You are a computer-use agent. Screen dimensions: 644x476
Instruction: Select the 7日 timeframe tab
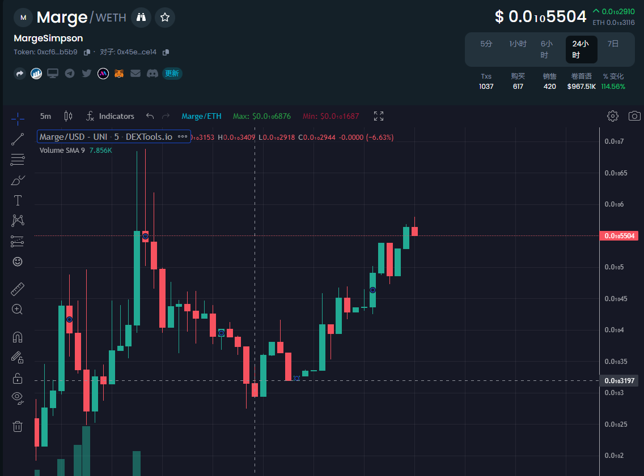(613, 44)
